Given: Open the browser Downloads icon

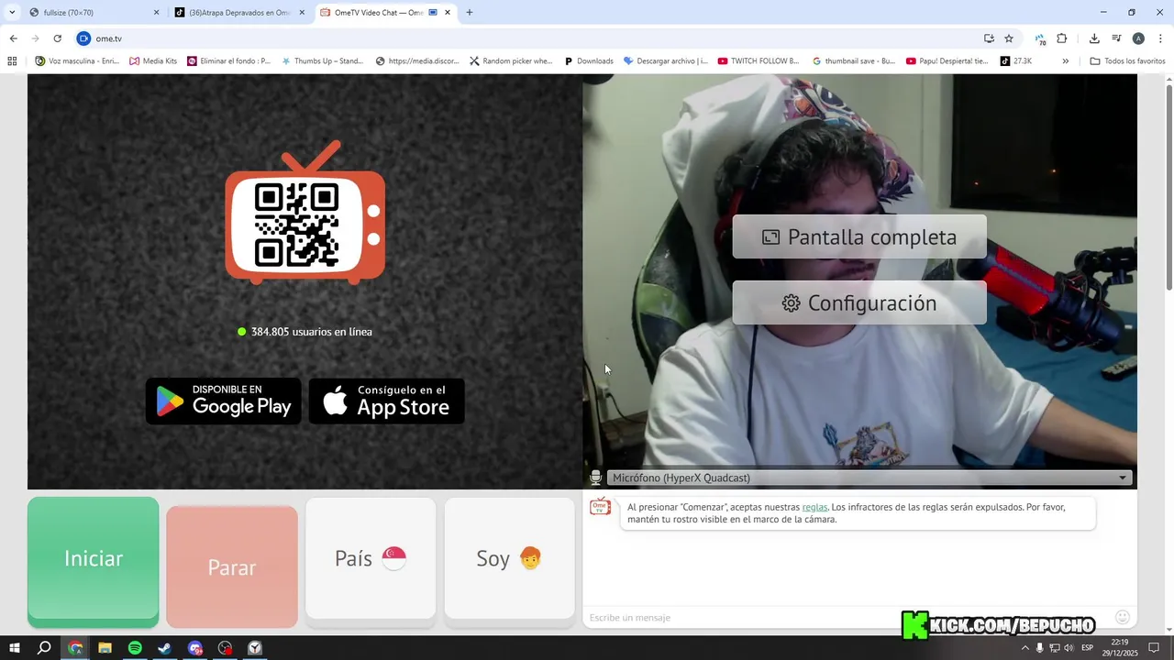Looking at the screenshot, I should 1094,38.
